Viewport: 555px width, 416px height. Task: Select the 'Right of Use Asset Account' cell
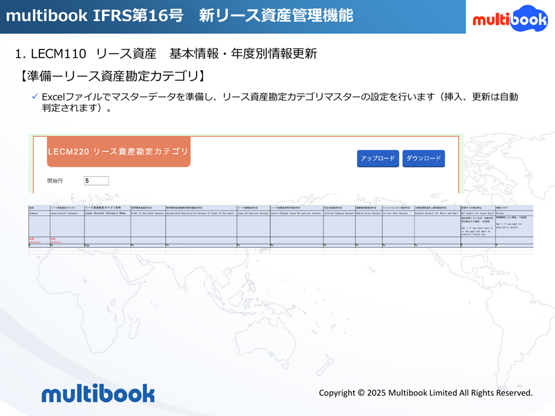[148, 213]
